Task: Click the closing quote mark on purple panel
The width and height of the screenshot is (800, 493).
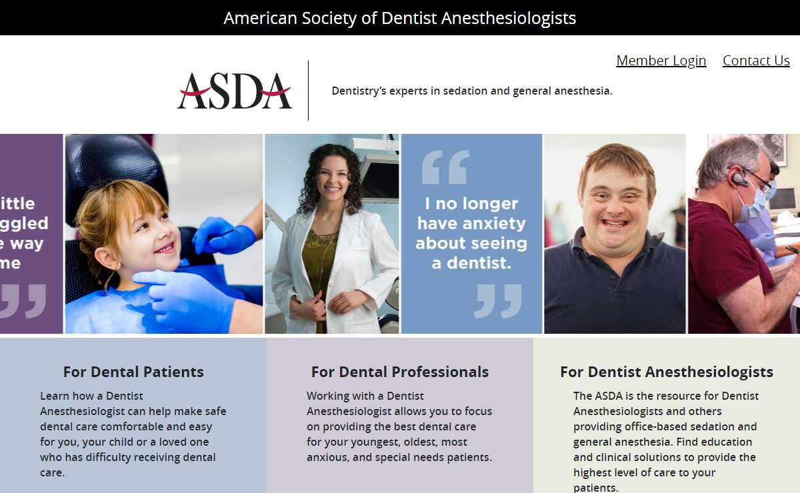Action: tap(23, 301)
